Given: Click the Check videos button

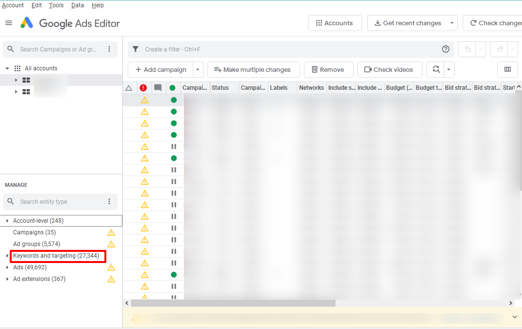Looking at the screenshot, I should pyautogui.click(x=389, y=69).
